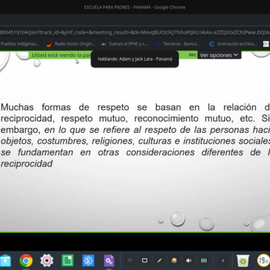The width and height of the screenshot is (270, 270).
Task: Open the green spreadsheet app icon
Action: pos(67,261)
